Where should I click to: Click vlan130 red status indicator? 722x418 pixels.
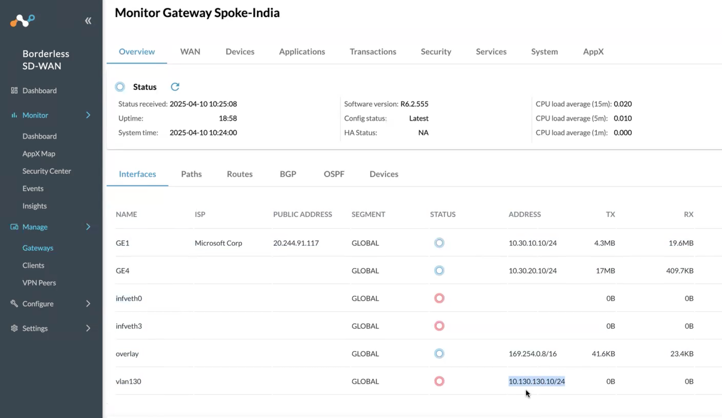click(439, 381)
